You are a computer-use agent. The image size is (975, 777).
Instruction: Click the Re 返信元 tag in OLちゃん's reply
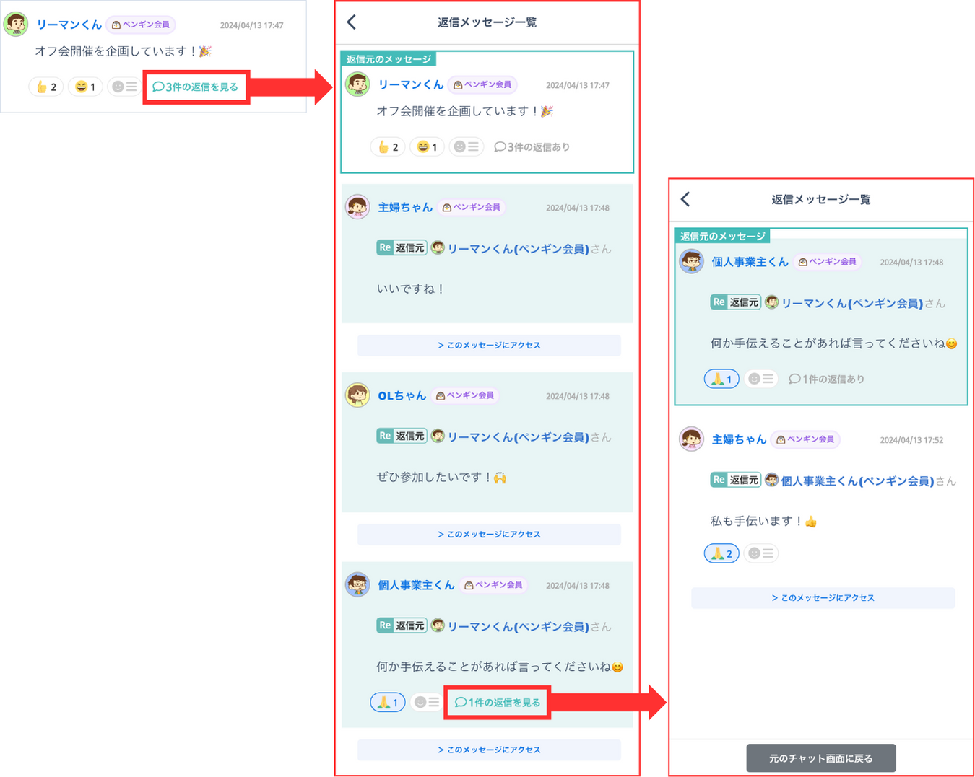tap(402, 436)
